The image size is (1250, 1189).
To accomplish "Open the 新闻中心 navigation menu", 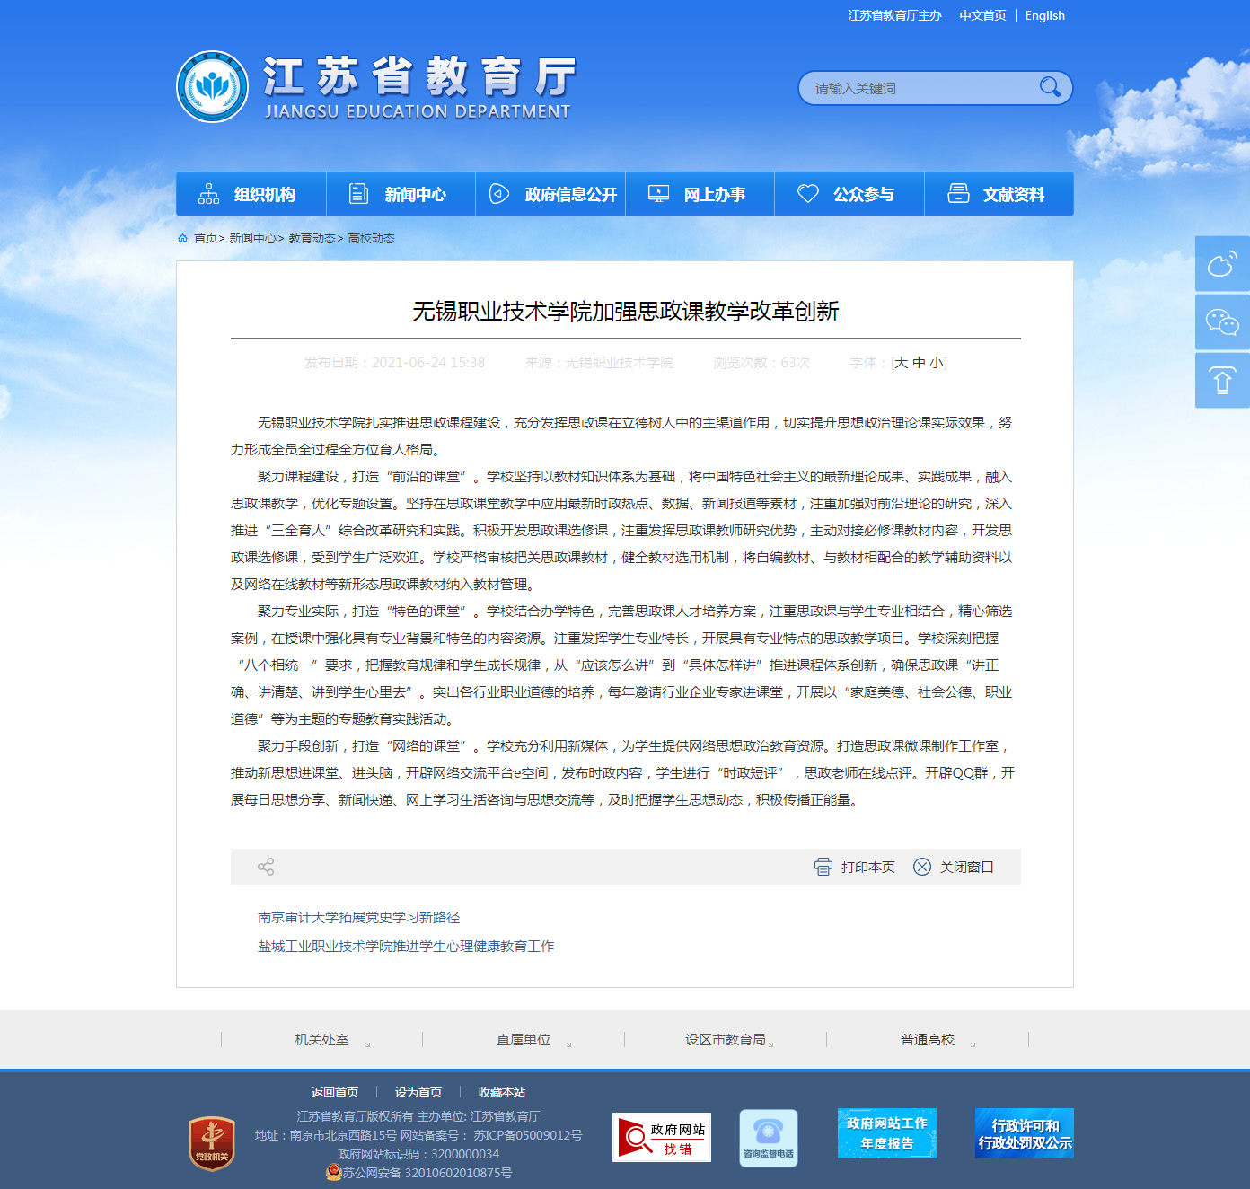I will (x=401, y=194).
